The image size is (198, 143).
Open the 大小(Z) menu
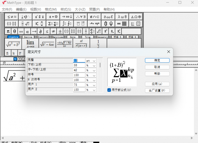[x=80, y=10]
